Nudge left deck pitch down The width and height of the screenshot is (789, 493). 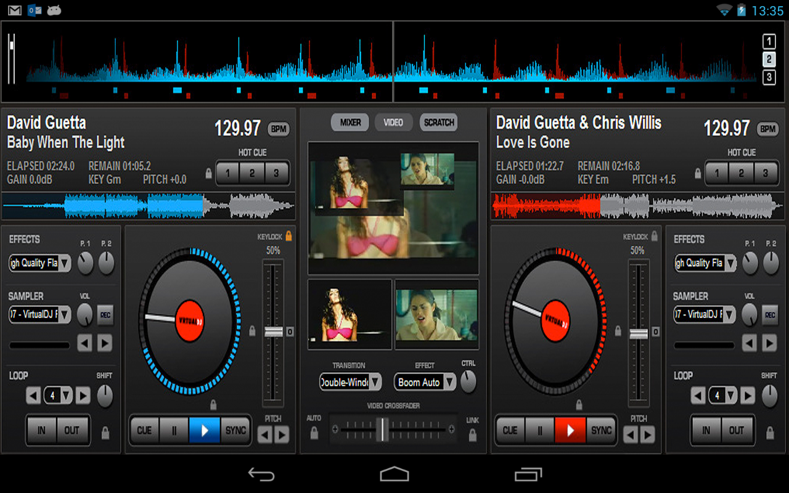coord(264,435)
